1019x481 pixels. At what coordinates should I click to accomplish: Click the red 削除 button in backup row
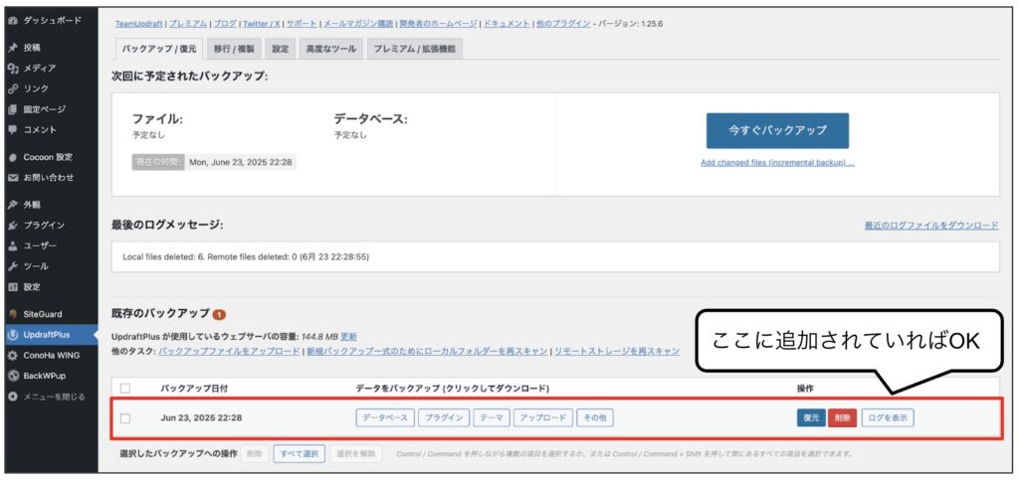click(842, 418)
